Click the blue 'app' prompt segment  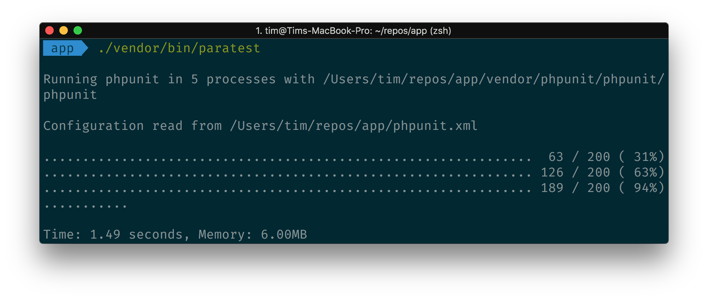66,48
